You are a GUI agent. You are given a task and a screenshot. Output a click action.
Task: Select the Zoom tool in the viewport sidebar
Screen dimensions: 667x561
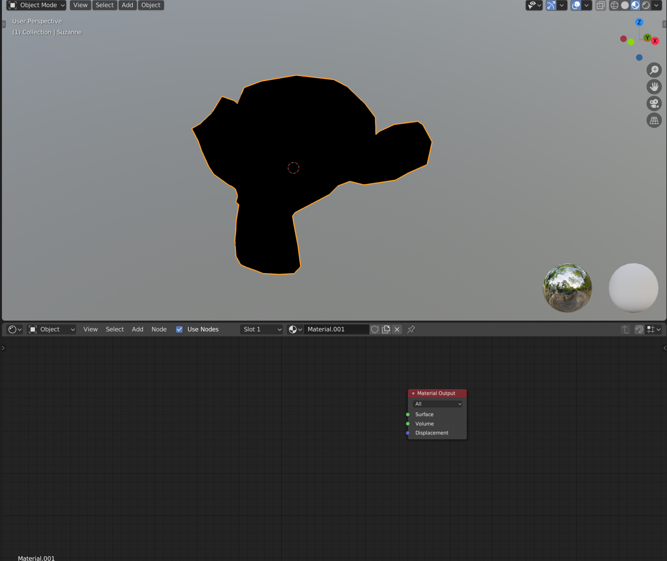[654, 70]
